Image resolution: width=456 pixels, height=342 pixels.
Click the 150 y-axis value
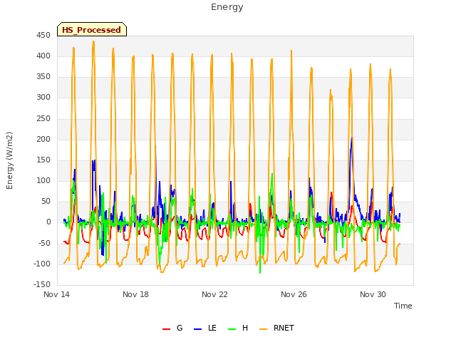point(43,160)
